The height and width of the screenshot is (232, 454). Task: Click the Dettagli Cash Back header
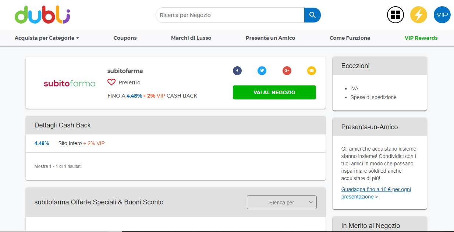pyautogui.click(x=175, y=125)
